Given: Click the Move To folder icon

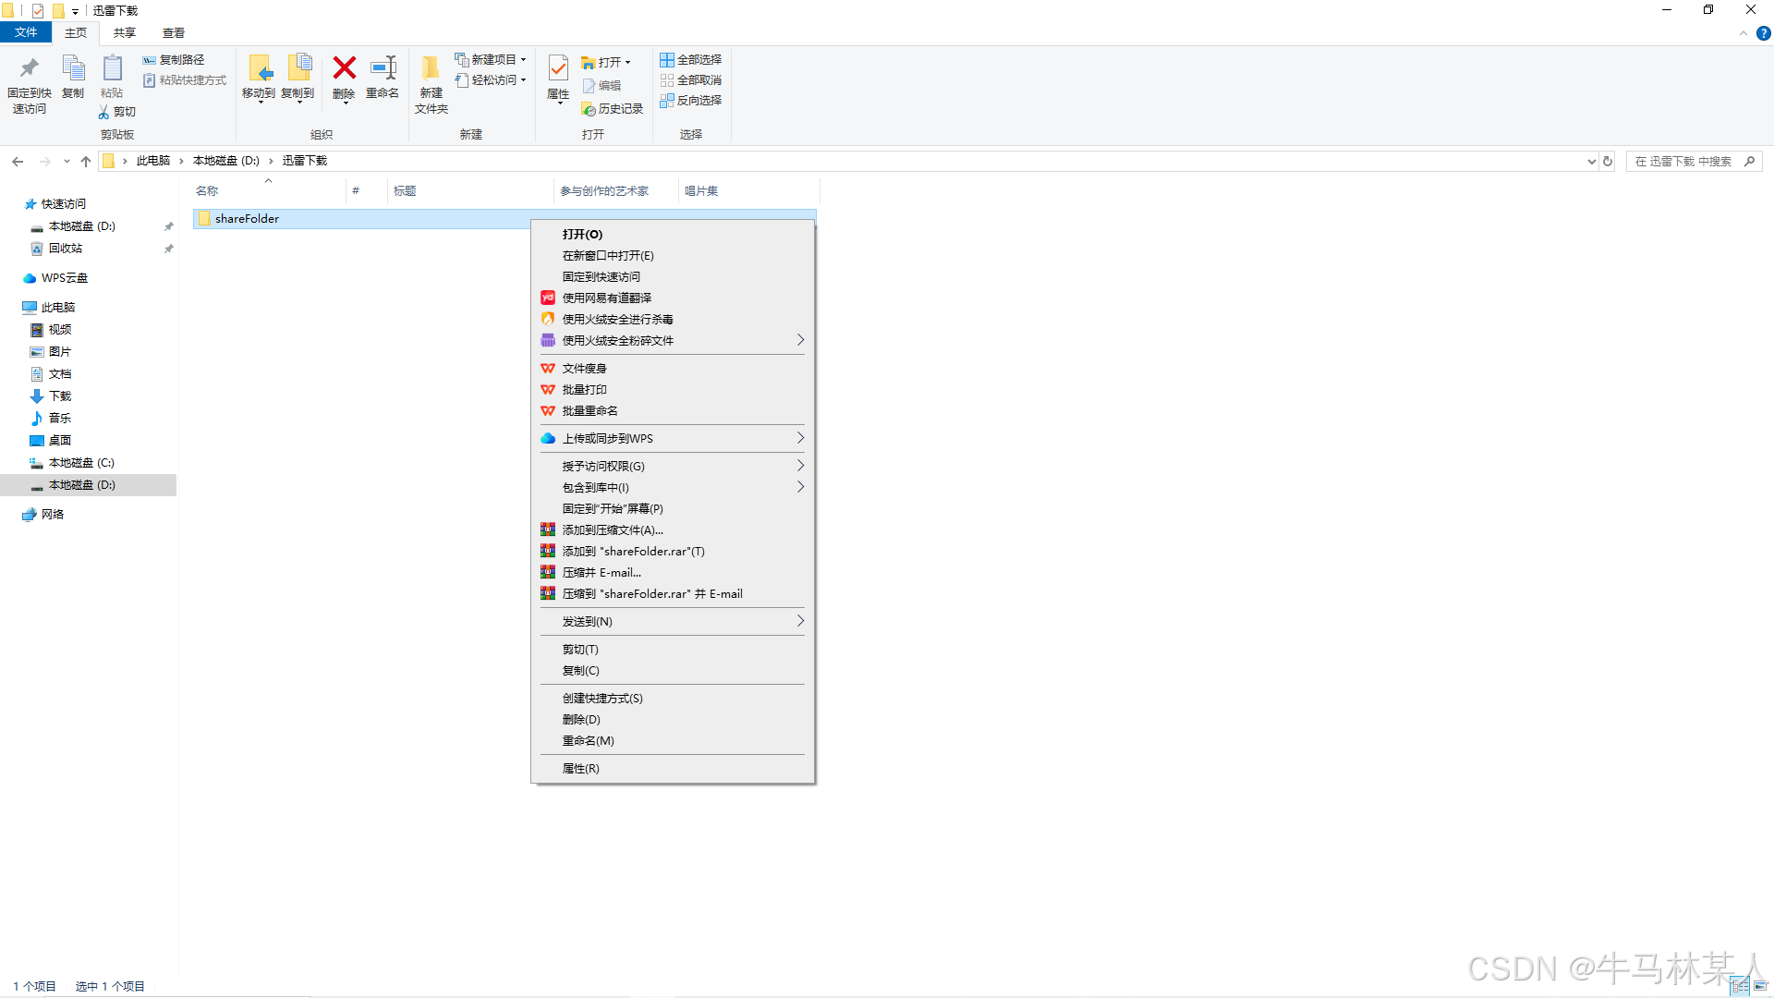Looking at the screenshot, I should point(259,68).
